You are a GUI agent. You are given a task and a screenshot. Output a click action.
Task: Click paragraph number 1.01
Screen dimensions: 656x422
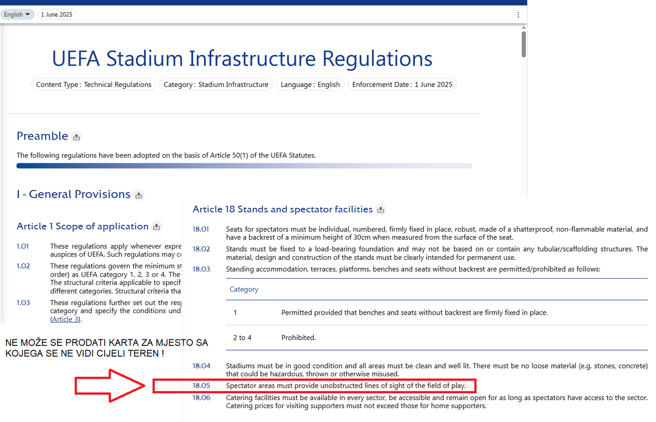pyautogui.click(x=23, y=246)
